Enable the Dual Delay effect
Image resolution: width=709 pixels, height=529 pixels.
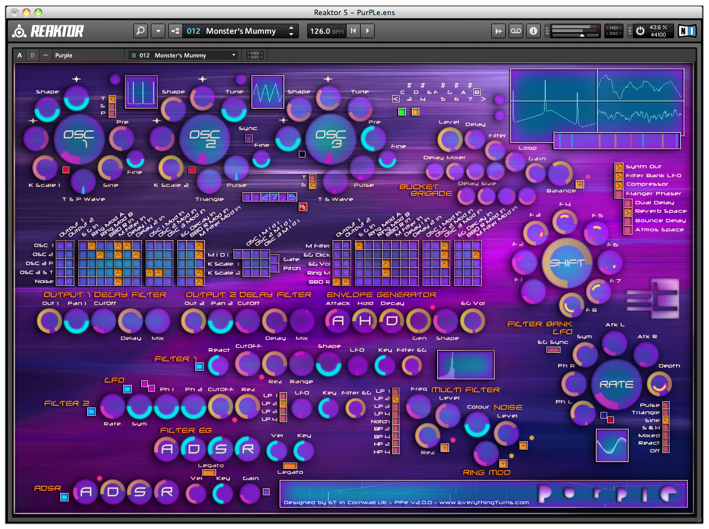tap(627, 203)
